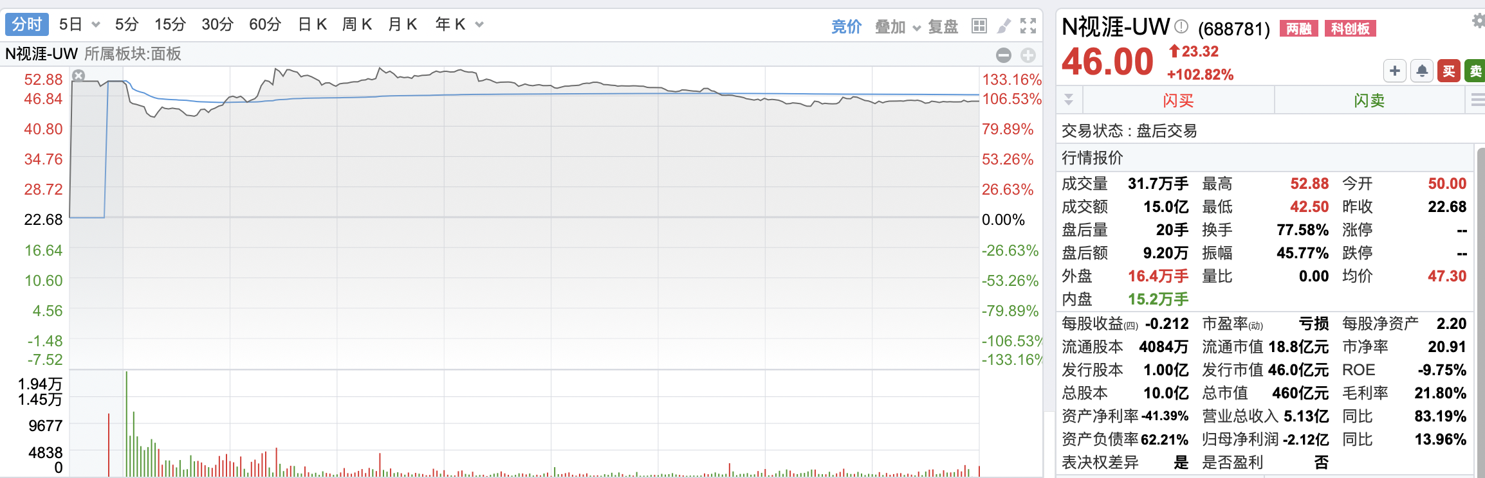Click the 闪买 quick buy button
This screenshot has width=1485, height=478.
[x=1178, y=100]
